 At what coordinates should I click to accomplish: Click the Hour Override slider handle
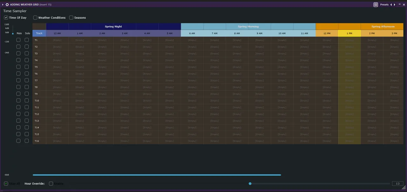point(250,183)
